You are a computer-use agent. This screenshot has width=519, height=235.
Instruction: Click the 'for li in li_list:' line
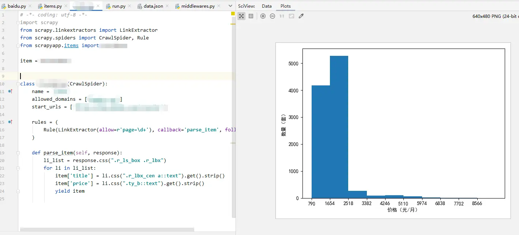click(x=70, y=168)
